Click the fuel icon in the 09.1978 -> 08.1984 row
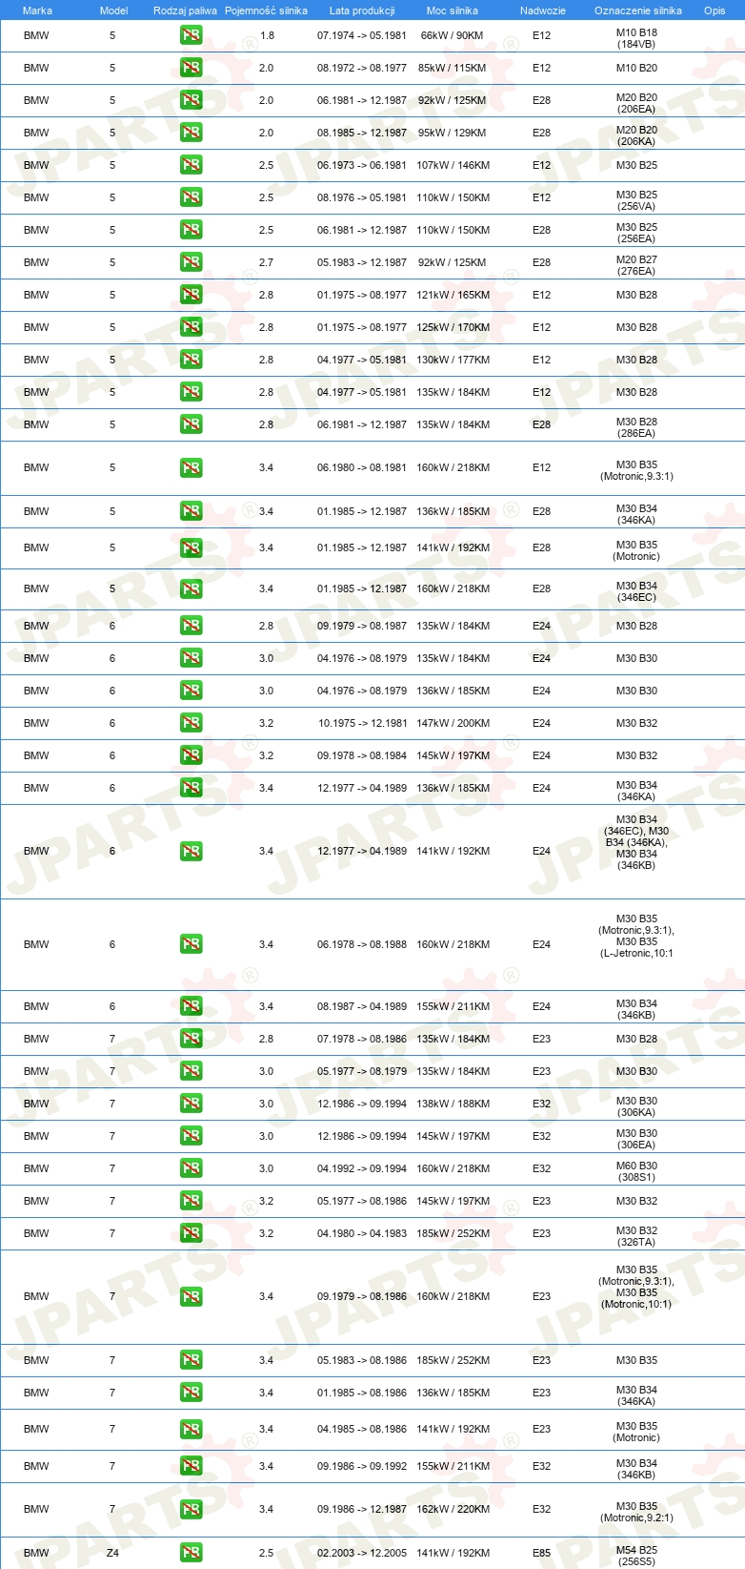745x1569 pixels. coord(191,755)
